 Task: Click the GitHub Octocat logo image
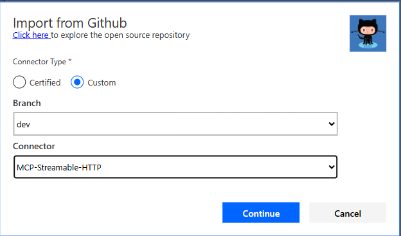[368, 33]
